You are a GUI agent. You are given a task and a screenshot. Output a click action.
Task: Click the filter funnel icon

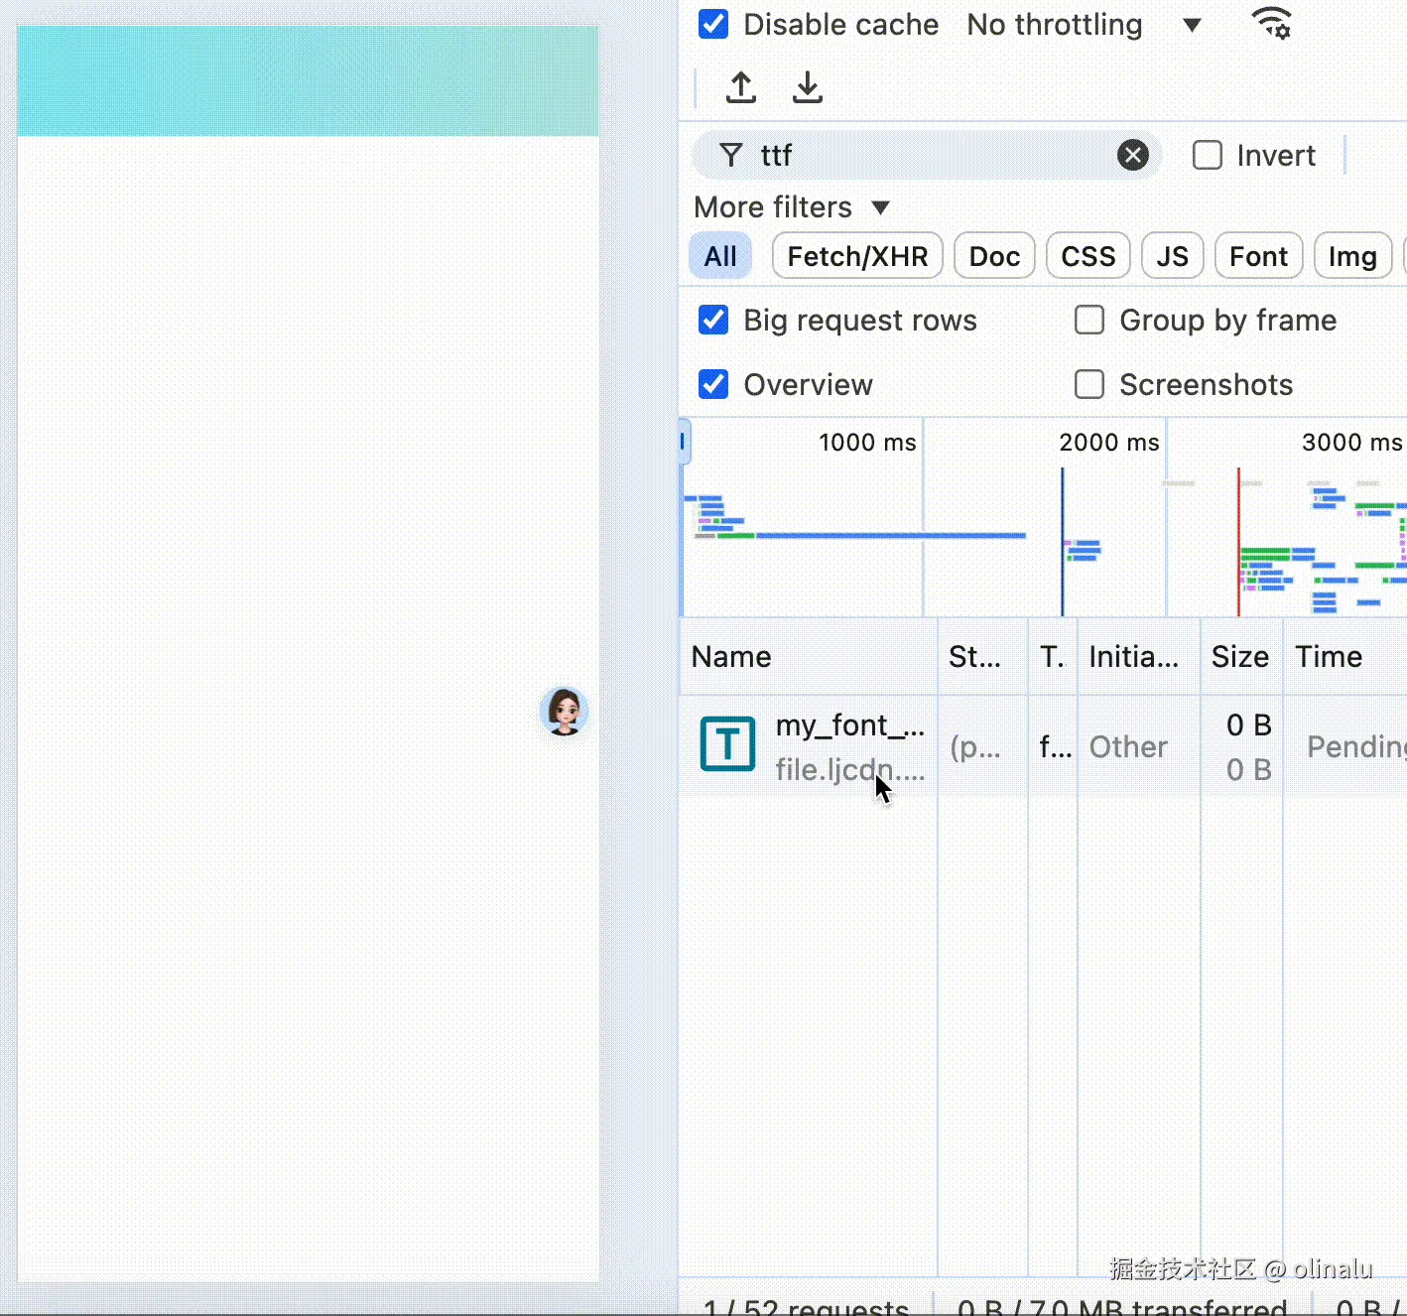[x=731, y=155]
